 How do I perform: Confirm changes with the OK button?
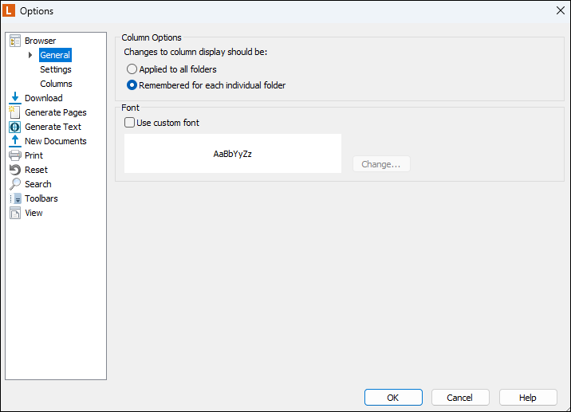pyautogui.click(x=393, y=398)
